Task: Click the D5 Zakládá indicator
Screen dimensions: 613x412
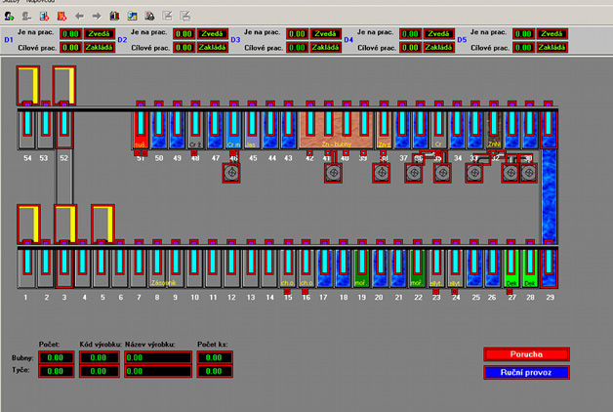Action: tap(552, 48)
